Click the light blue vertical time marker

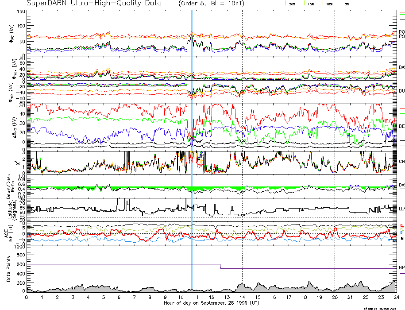click(x=192, y=133)
